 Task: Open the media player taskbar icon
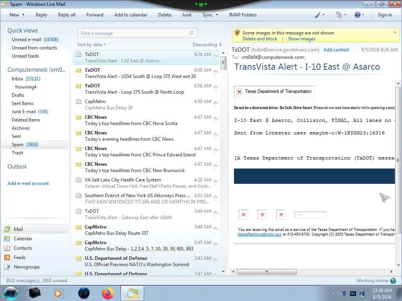(x=58, y=293)
